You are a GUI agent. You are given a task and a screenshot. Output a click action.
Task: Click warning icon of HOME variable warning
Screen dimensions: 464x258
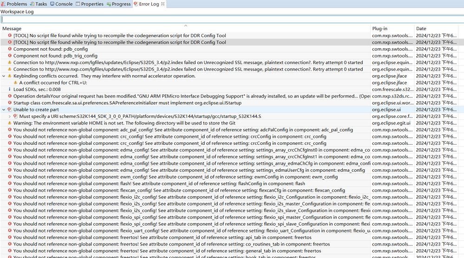[x=9, y=123]
